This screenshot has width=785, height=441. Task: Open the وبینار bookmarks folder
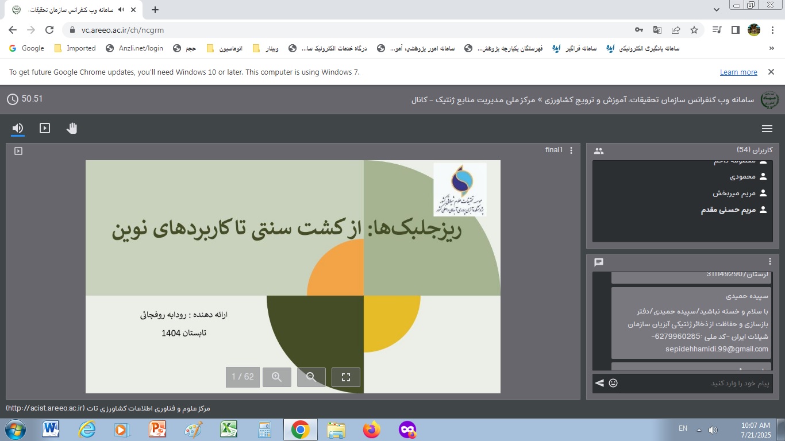[x=265, y=48]
